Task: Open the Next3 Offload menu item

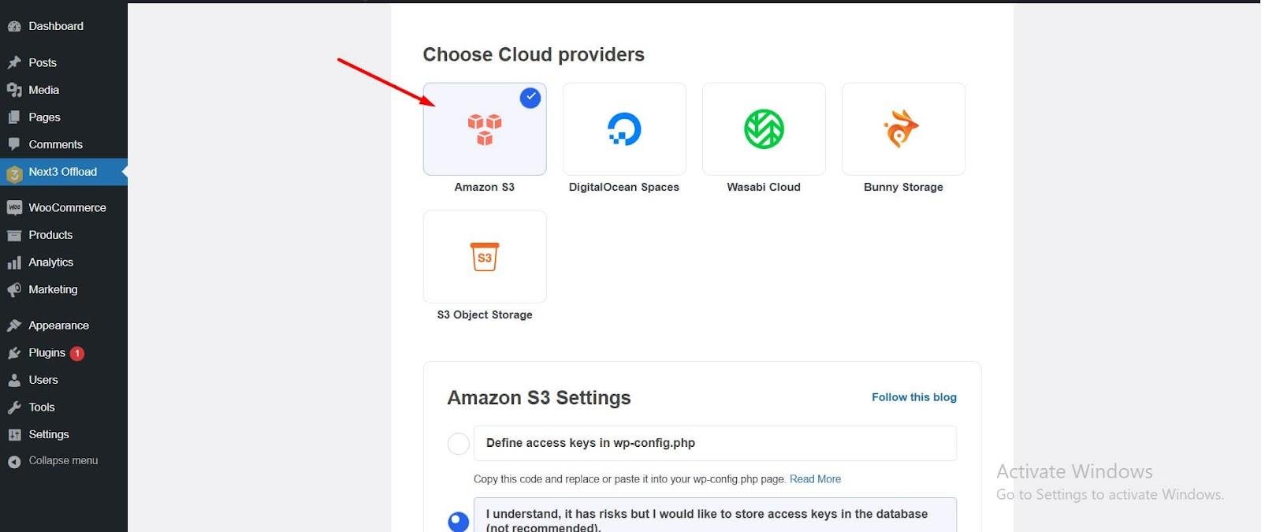Action: 64,172
